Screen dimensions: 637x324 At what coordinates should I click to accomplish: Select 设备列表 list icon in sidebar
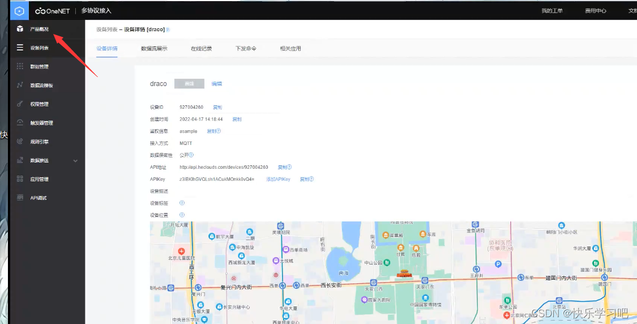(20, 48)
